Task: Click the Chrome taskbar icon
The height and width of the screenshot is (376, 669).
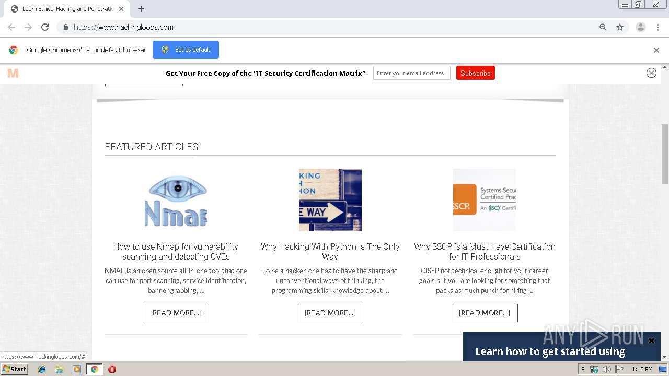Action: [x=94, y=369]
